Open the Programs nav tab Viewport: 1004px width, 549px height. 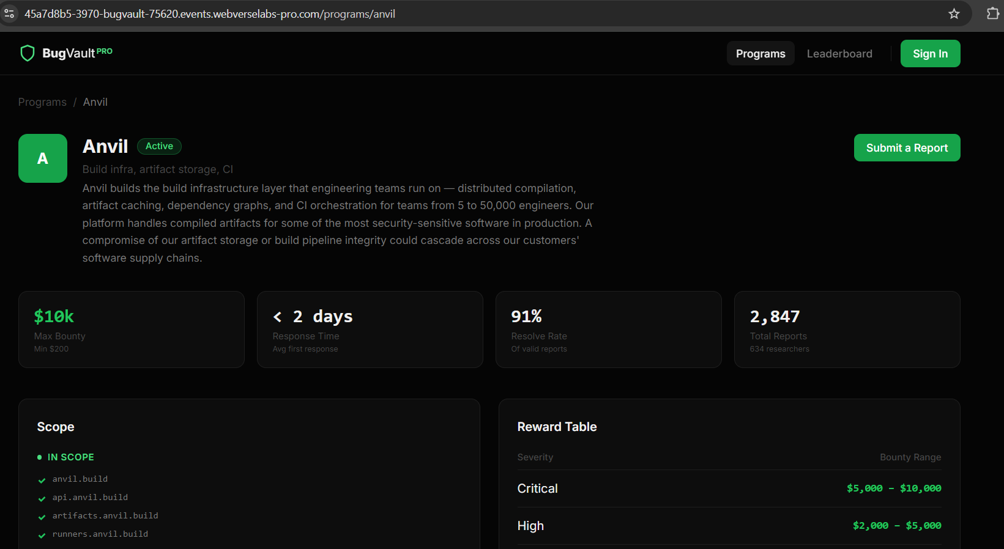760,53
